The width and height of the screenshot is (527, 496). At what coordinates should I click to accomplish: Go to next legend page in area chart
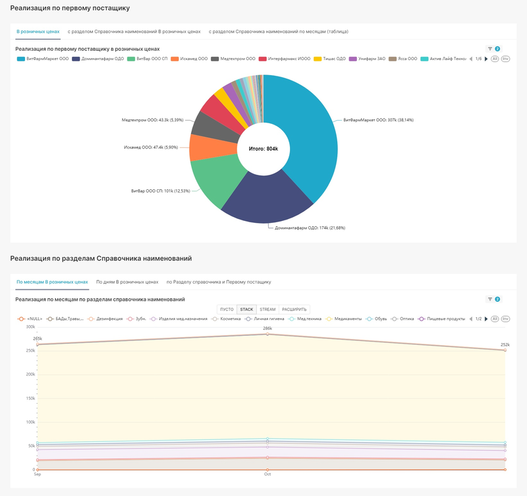point(486,319)
